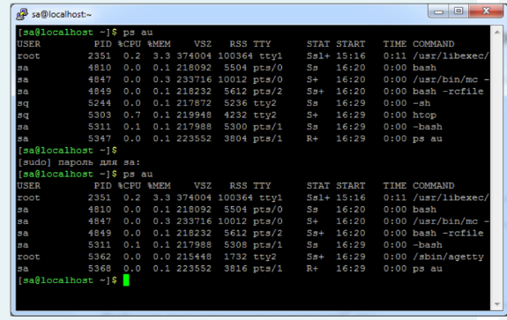507x320 pixels.
Task: Close the sa@localhost terminal window
Action: (x=486, y=11)
